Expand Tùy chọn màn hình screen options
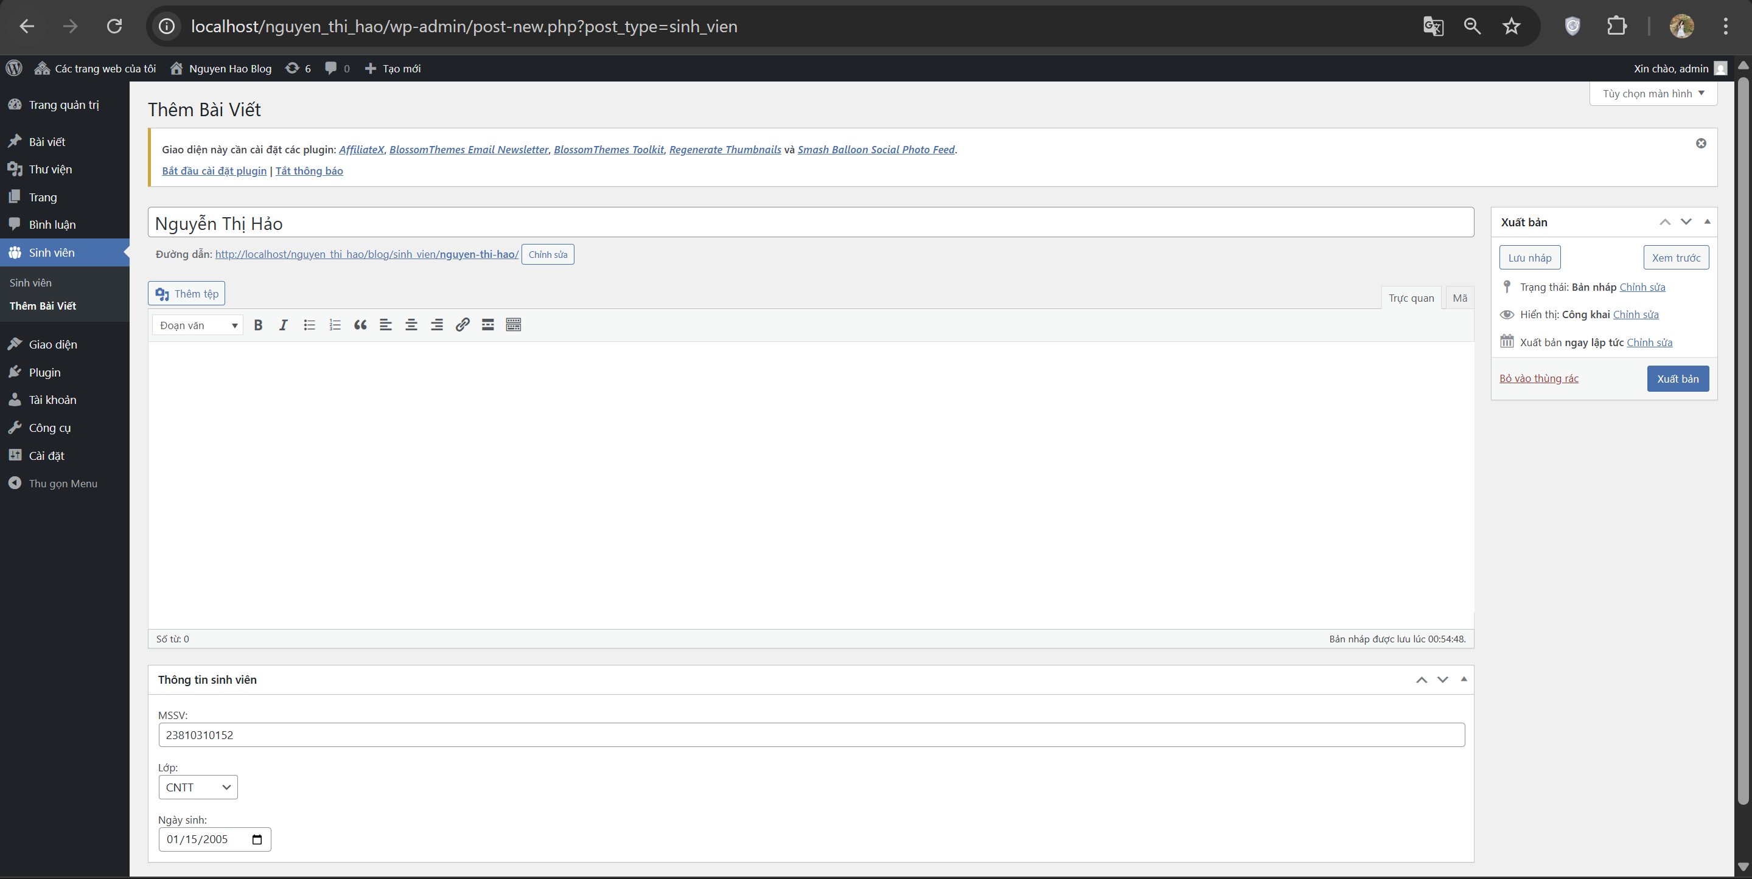This screenshot has height=879, width=1752. (x=1653, y=94)
